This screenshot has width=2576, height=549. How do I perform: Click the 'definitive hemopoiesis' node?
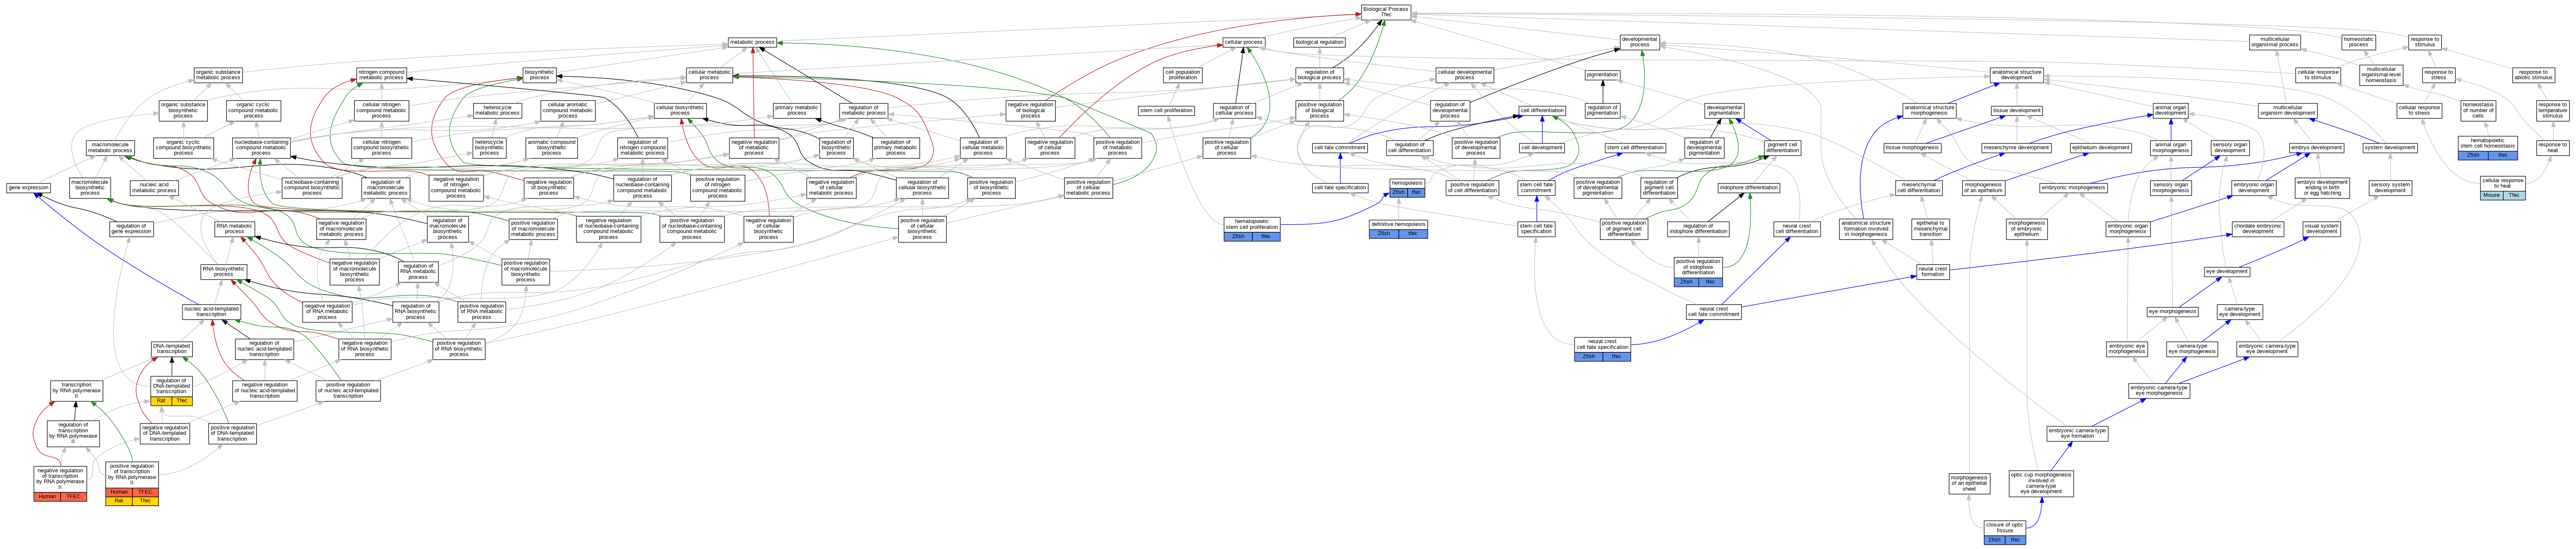pyautogui.click(x=1398, y=228)
